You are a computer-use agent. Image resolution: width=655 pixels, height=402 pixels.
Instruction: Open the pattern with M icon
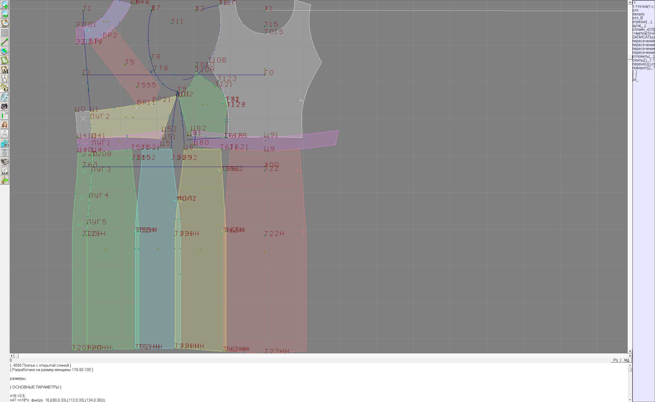coord(5,70)
